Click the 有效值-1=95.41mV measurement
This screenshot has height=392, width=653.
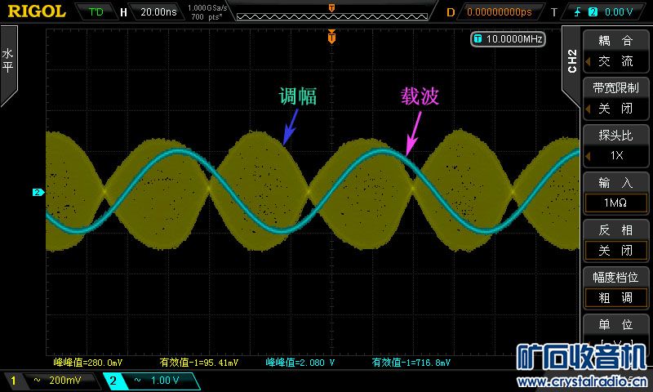[x=198, y=363]
